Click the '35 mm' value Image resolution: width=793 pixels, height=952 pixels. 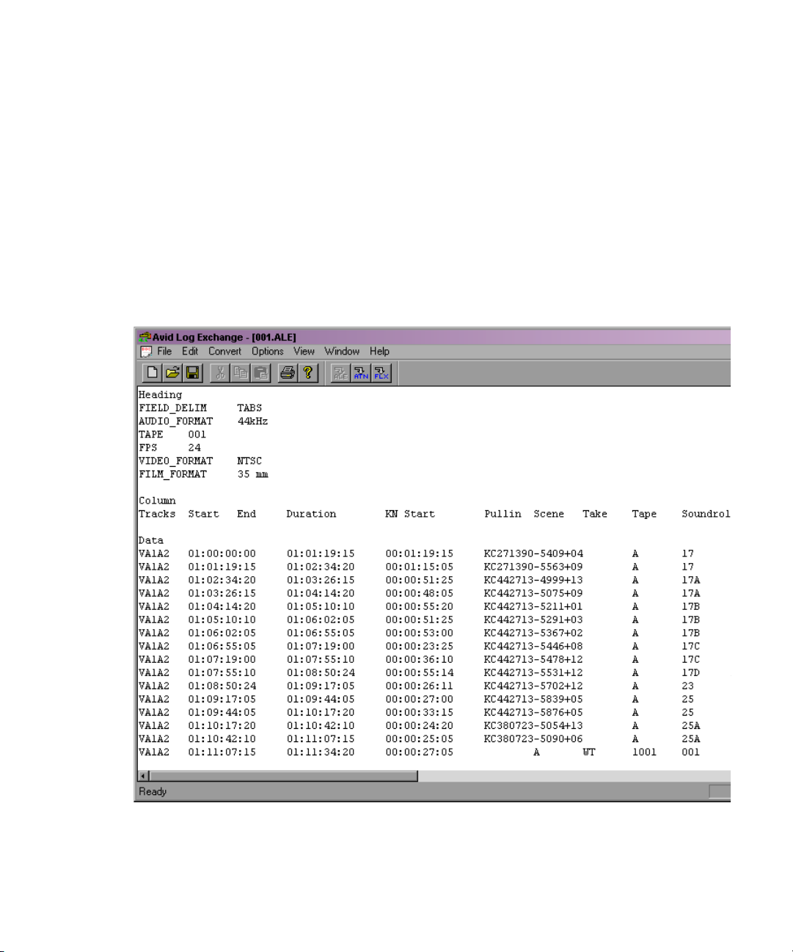[x=253, y=474]
